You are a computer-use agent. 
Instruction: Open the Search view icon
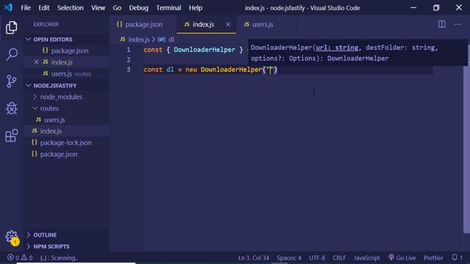12,54
